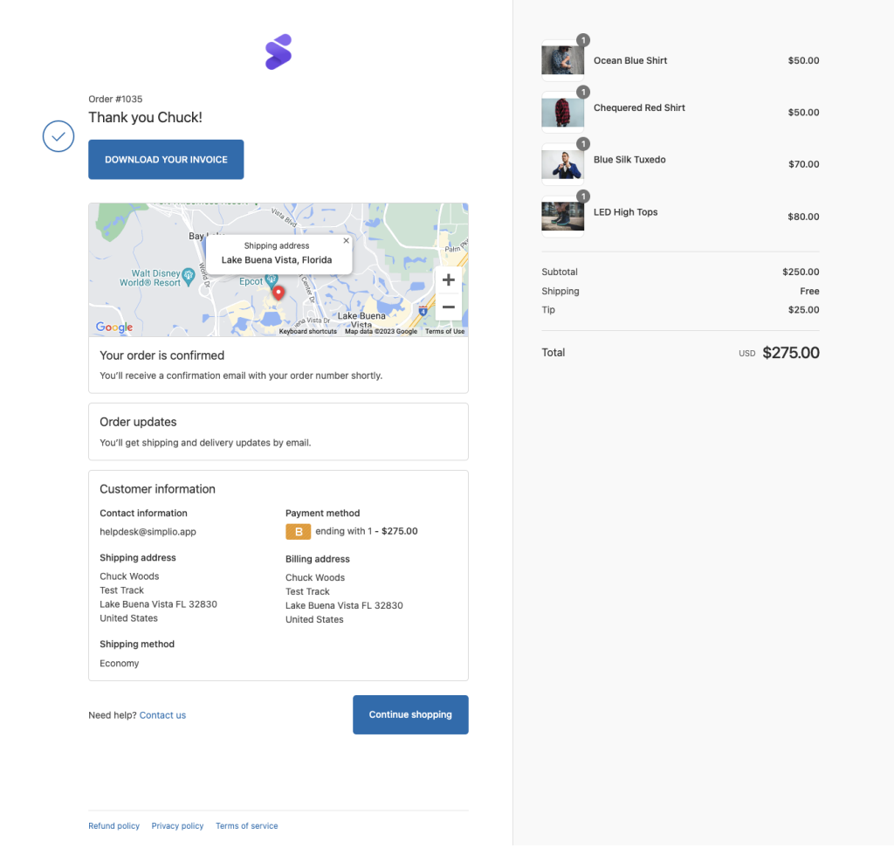Click the orange B payment method icon
This screenshot has height=862, width=894.
coord(297,531)
